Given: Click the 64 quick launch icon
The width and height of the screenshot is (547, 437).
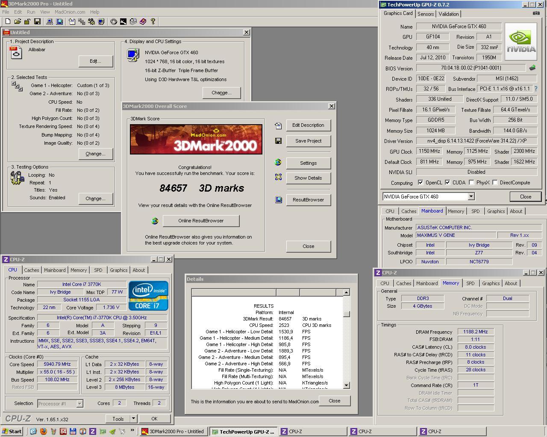Looking at the screenshot, I should [63, 431].
